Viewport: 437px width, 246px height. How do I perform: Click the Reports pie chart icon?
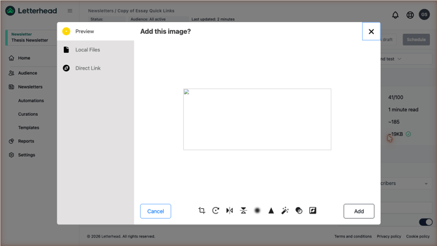[12, 141]
